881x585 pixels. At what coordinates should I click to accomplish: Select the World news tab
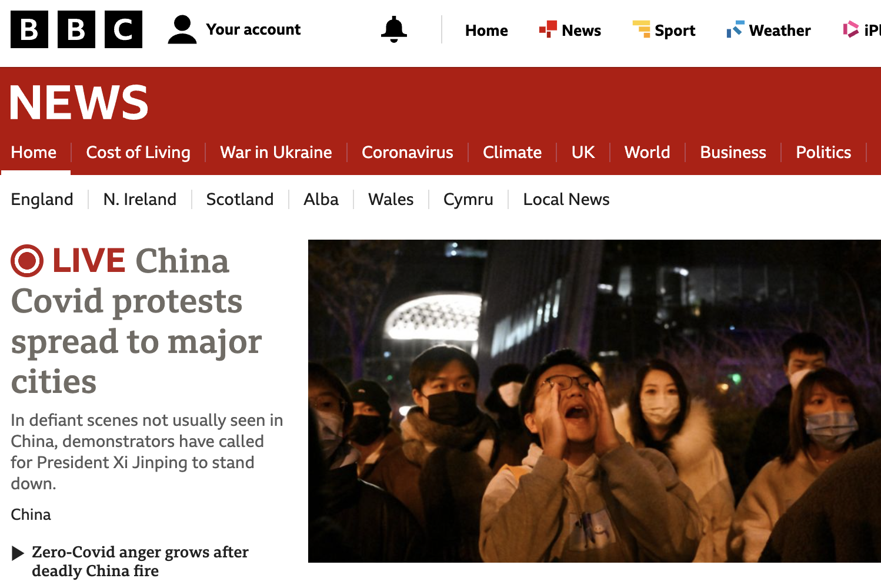[647, 152]
